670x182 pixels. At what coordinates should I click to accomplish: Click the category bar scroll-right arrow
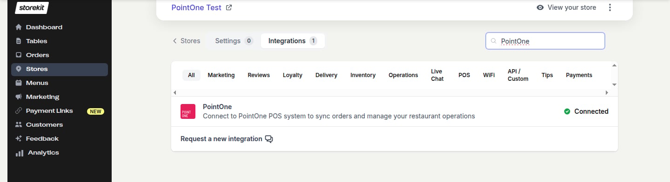[607, 93]
